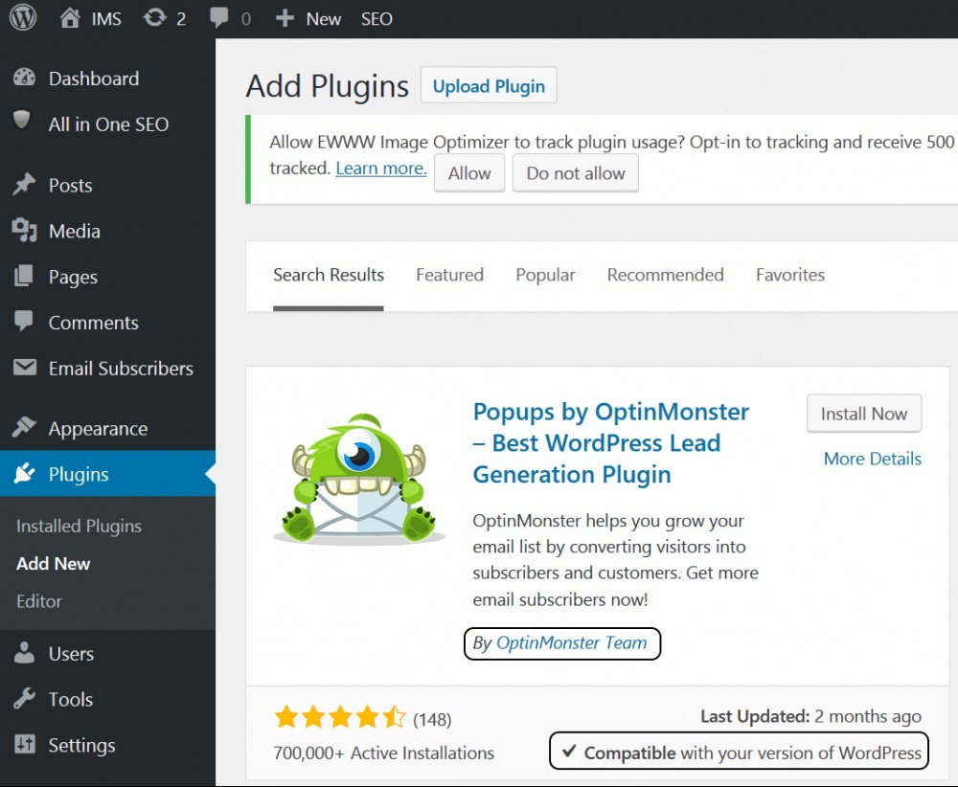This screenshot has width=958, height=787.
Task: Click the New label in admin bar
Action: point(323,19)
